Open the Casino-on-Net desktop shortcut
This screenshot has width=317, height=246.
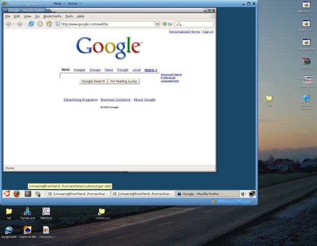(27, 232)
